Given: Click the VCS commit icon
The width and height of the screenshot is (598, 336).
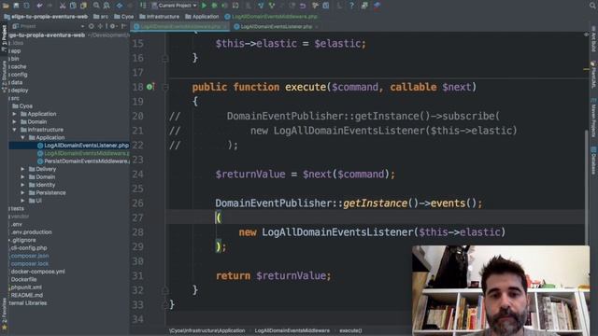Looking at the screenshot, I should tap(272, 6).
